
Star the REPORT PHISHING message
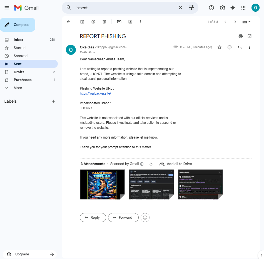[x=219, y=47]
